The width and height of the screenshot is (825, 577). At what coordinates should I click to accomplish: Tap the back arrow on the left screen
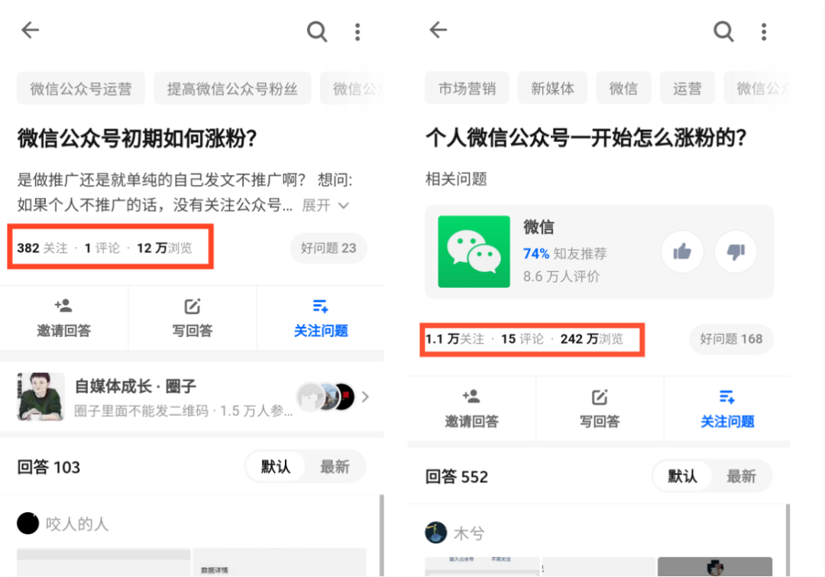pos(29,30)
